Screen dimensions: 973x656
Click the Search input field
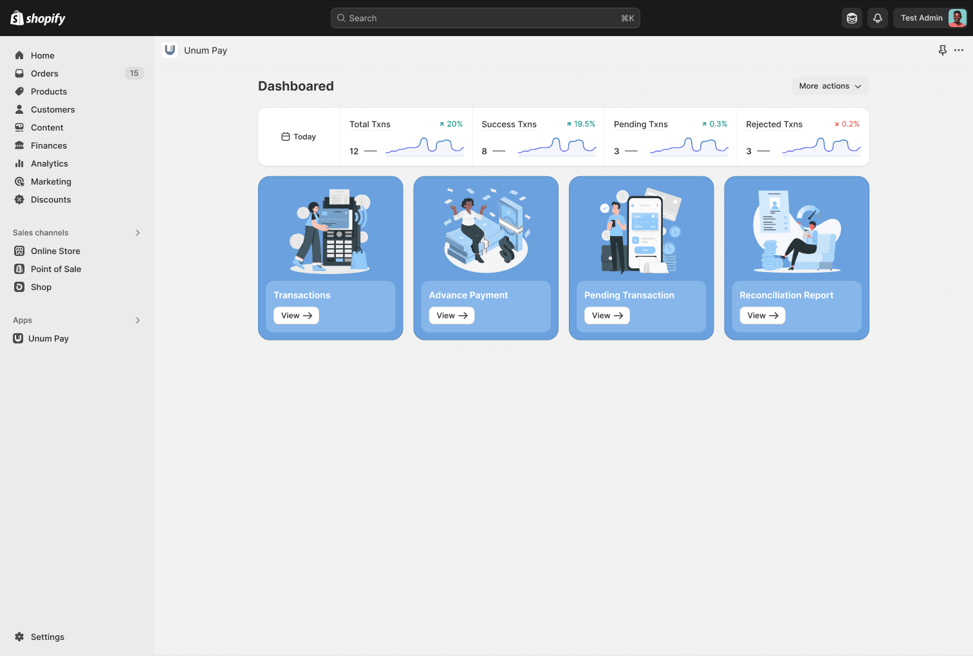coord(485,18)
